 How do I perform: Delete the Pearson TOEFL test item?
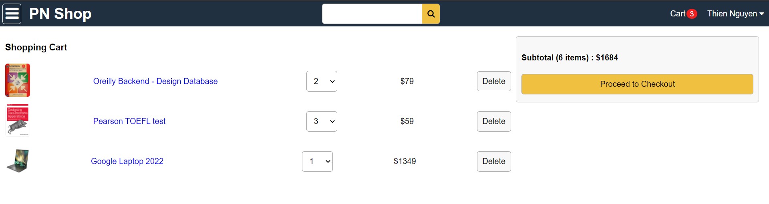pos(494,121)
